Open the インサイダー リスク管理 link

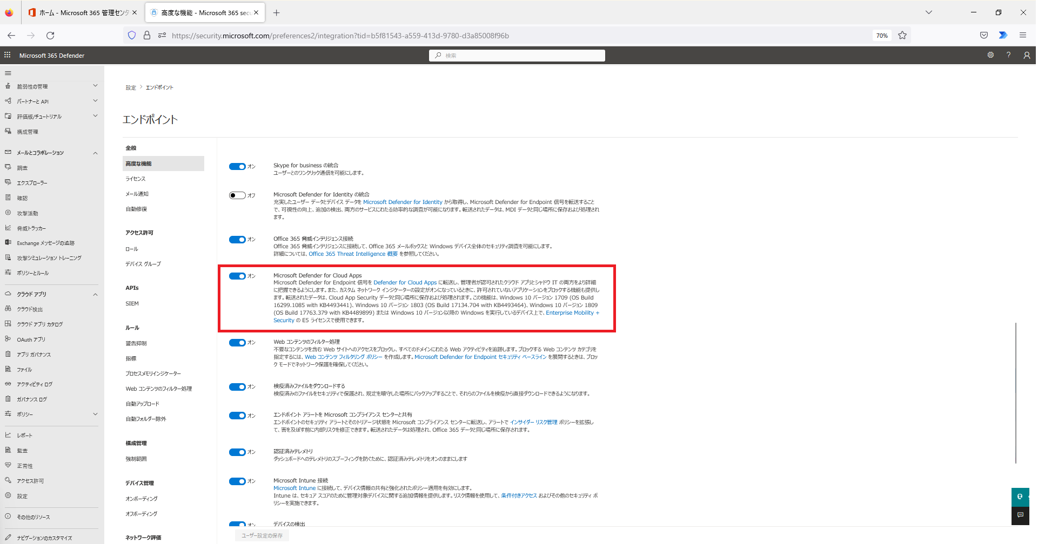click(533, 422)
